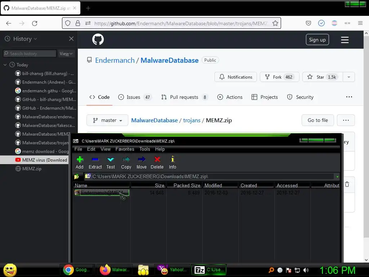Image resolution: width=369 pixels, height=277 pixels.
Task: Open the endermanch githu Google history entry
Action: [x=45, y=91]
